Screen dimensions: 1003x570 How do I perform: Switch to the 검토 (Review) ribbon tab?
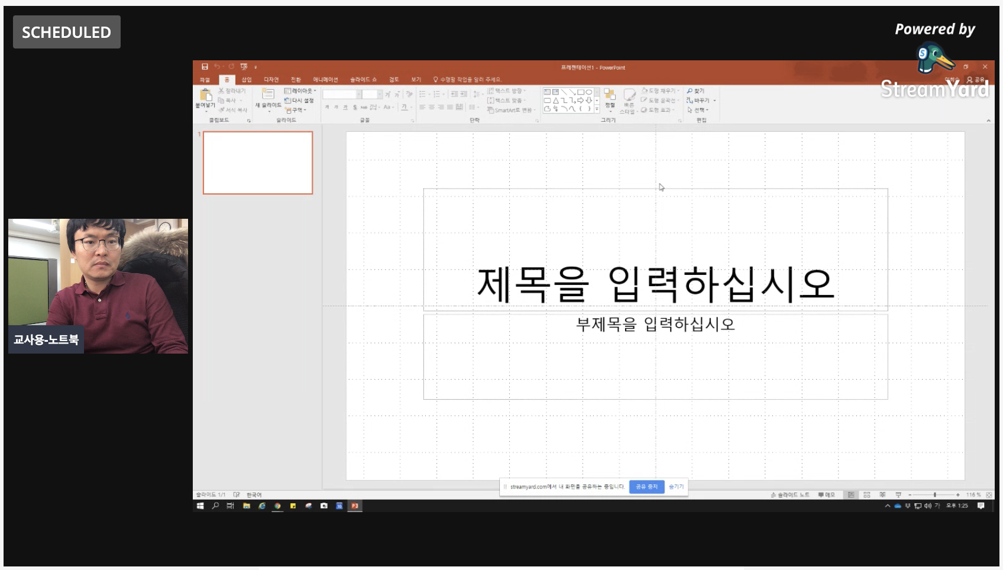click(394, 80)
